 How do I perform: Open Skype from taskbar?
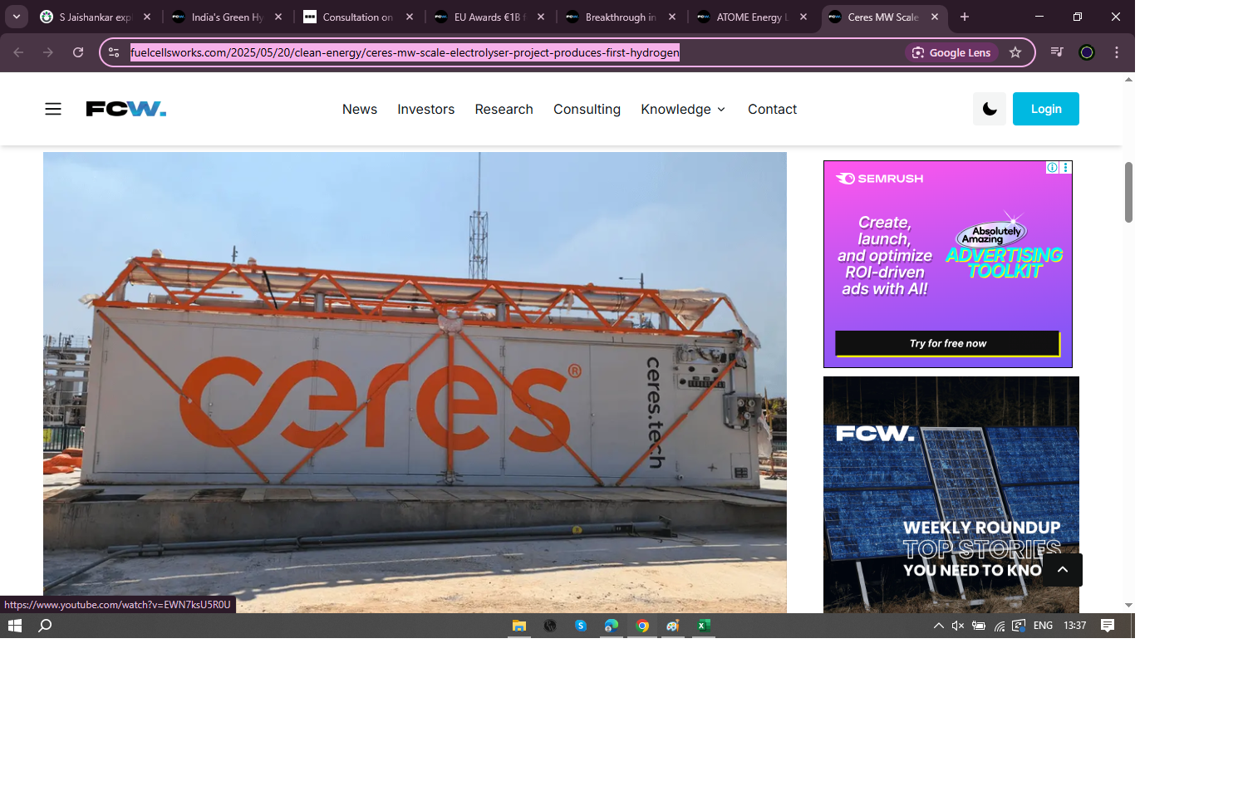581,626
